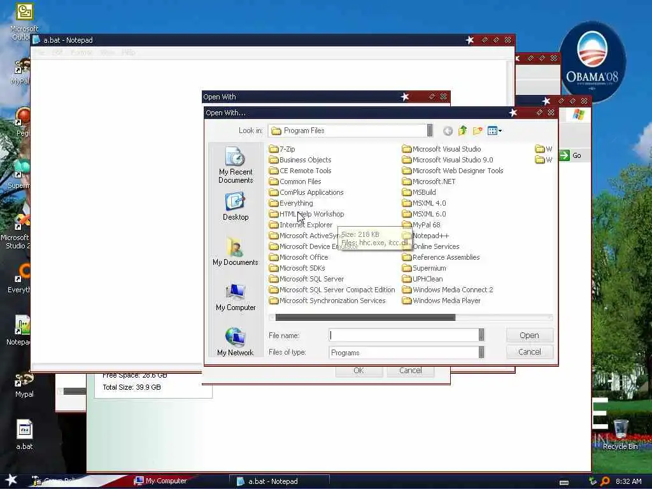Screen dimensions: 652x489
Task: Click the orange search icon in system tray
Action: click(605, 481)
